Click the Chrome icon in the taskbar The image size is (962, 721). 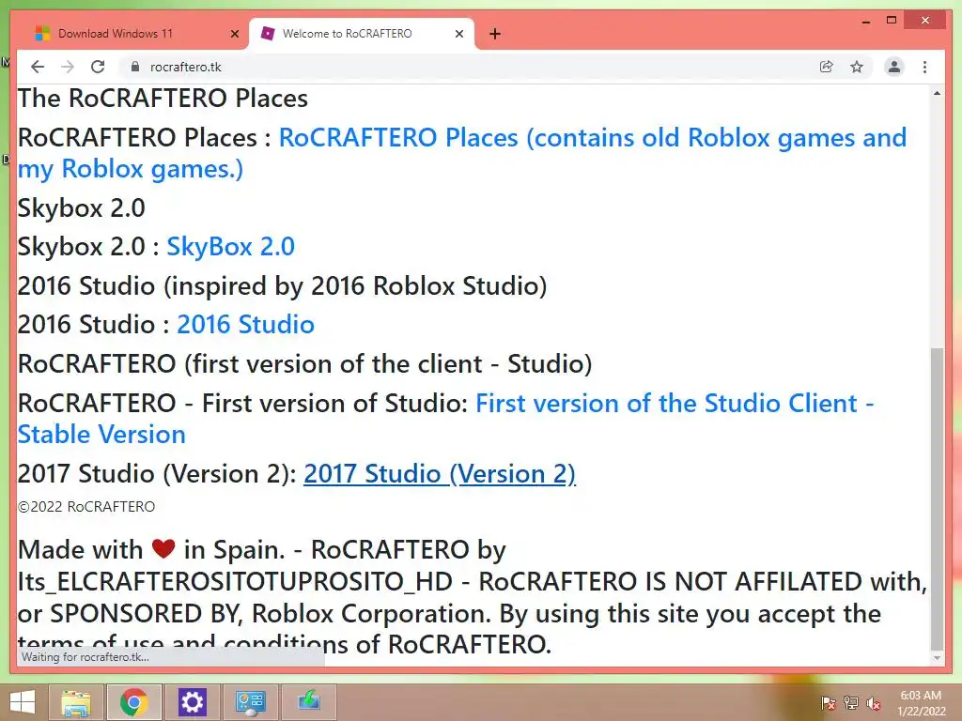134,702
